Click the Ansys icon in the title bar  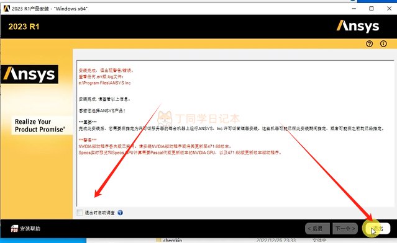tap(7, 9)
